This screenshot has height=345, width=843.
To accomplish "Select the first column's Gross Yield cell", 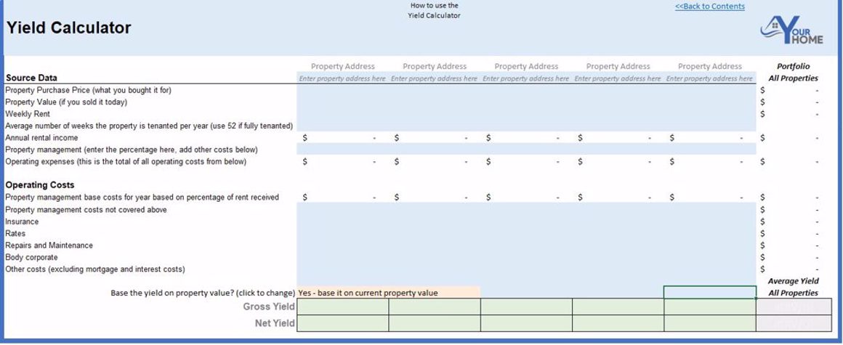I will point(342,307).
